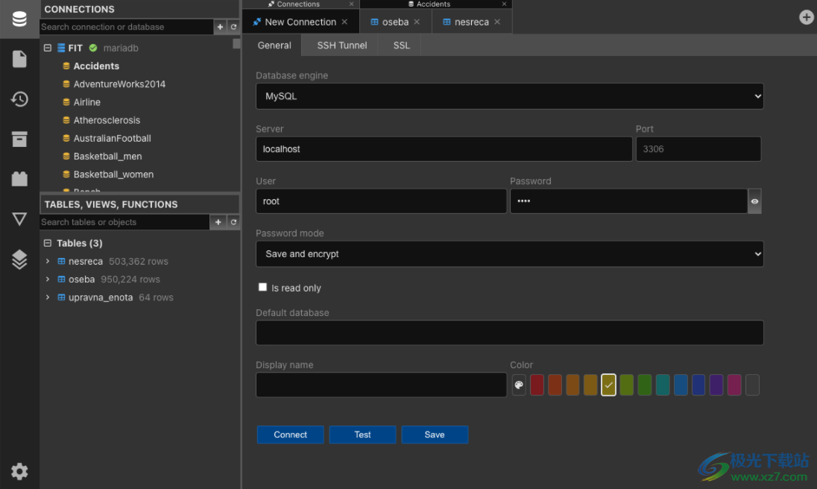Select the Airline database
The width and height of the screenshot is (817, 489).
click(87, 102)
